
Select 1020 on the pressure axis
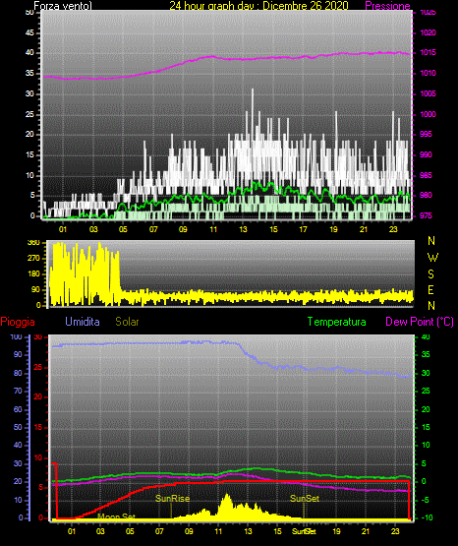[x=428, y=32]
